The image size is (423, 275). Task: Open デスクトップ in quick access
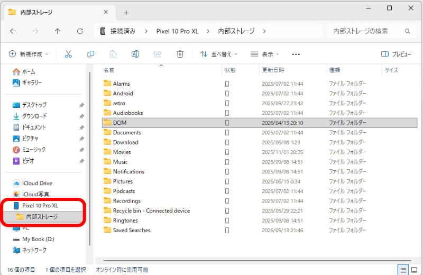30,105
